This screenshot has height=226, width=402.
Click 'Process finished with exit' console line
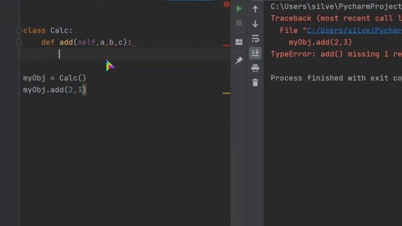(336, 78)
